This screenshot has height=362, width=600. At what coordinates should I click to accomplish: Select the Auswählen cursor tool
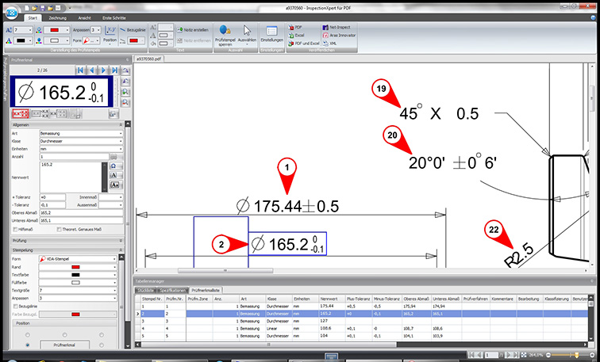(248, 32)
